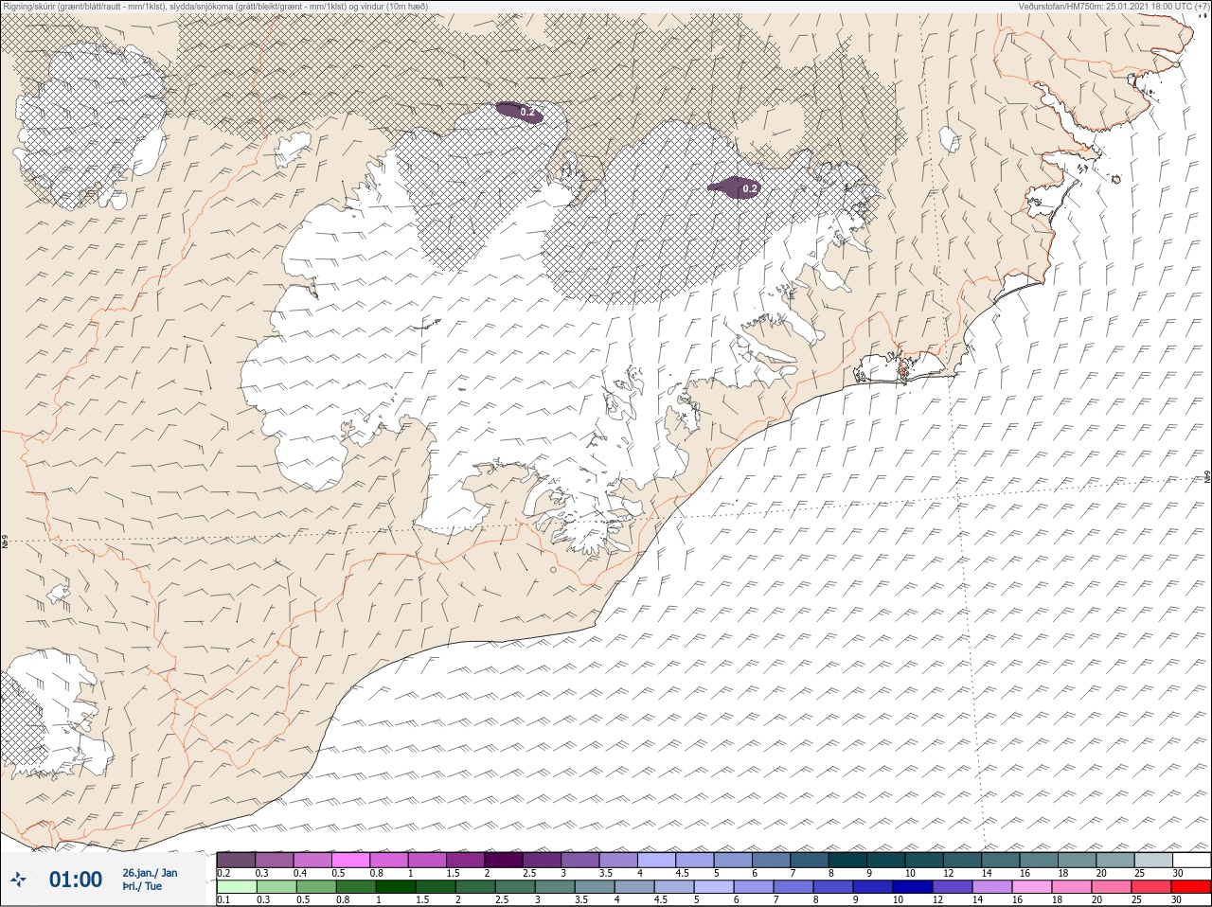
Task: Click the '0.1' label under the rain legend row
Action: [x=223, y=900]
